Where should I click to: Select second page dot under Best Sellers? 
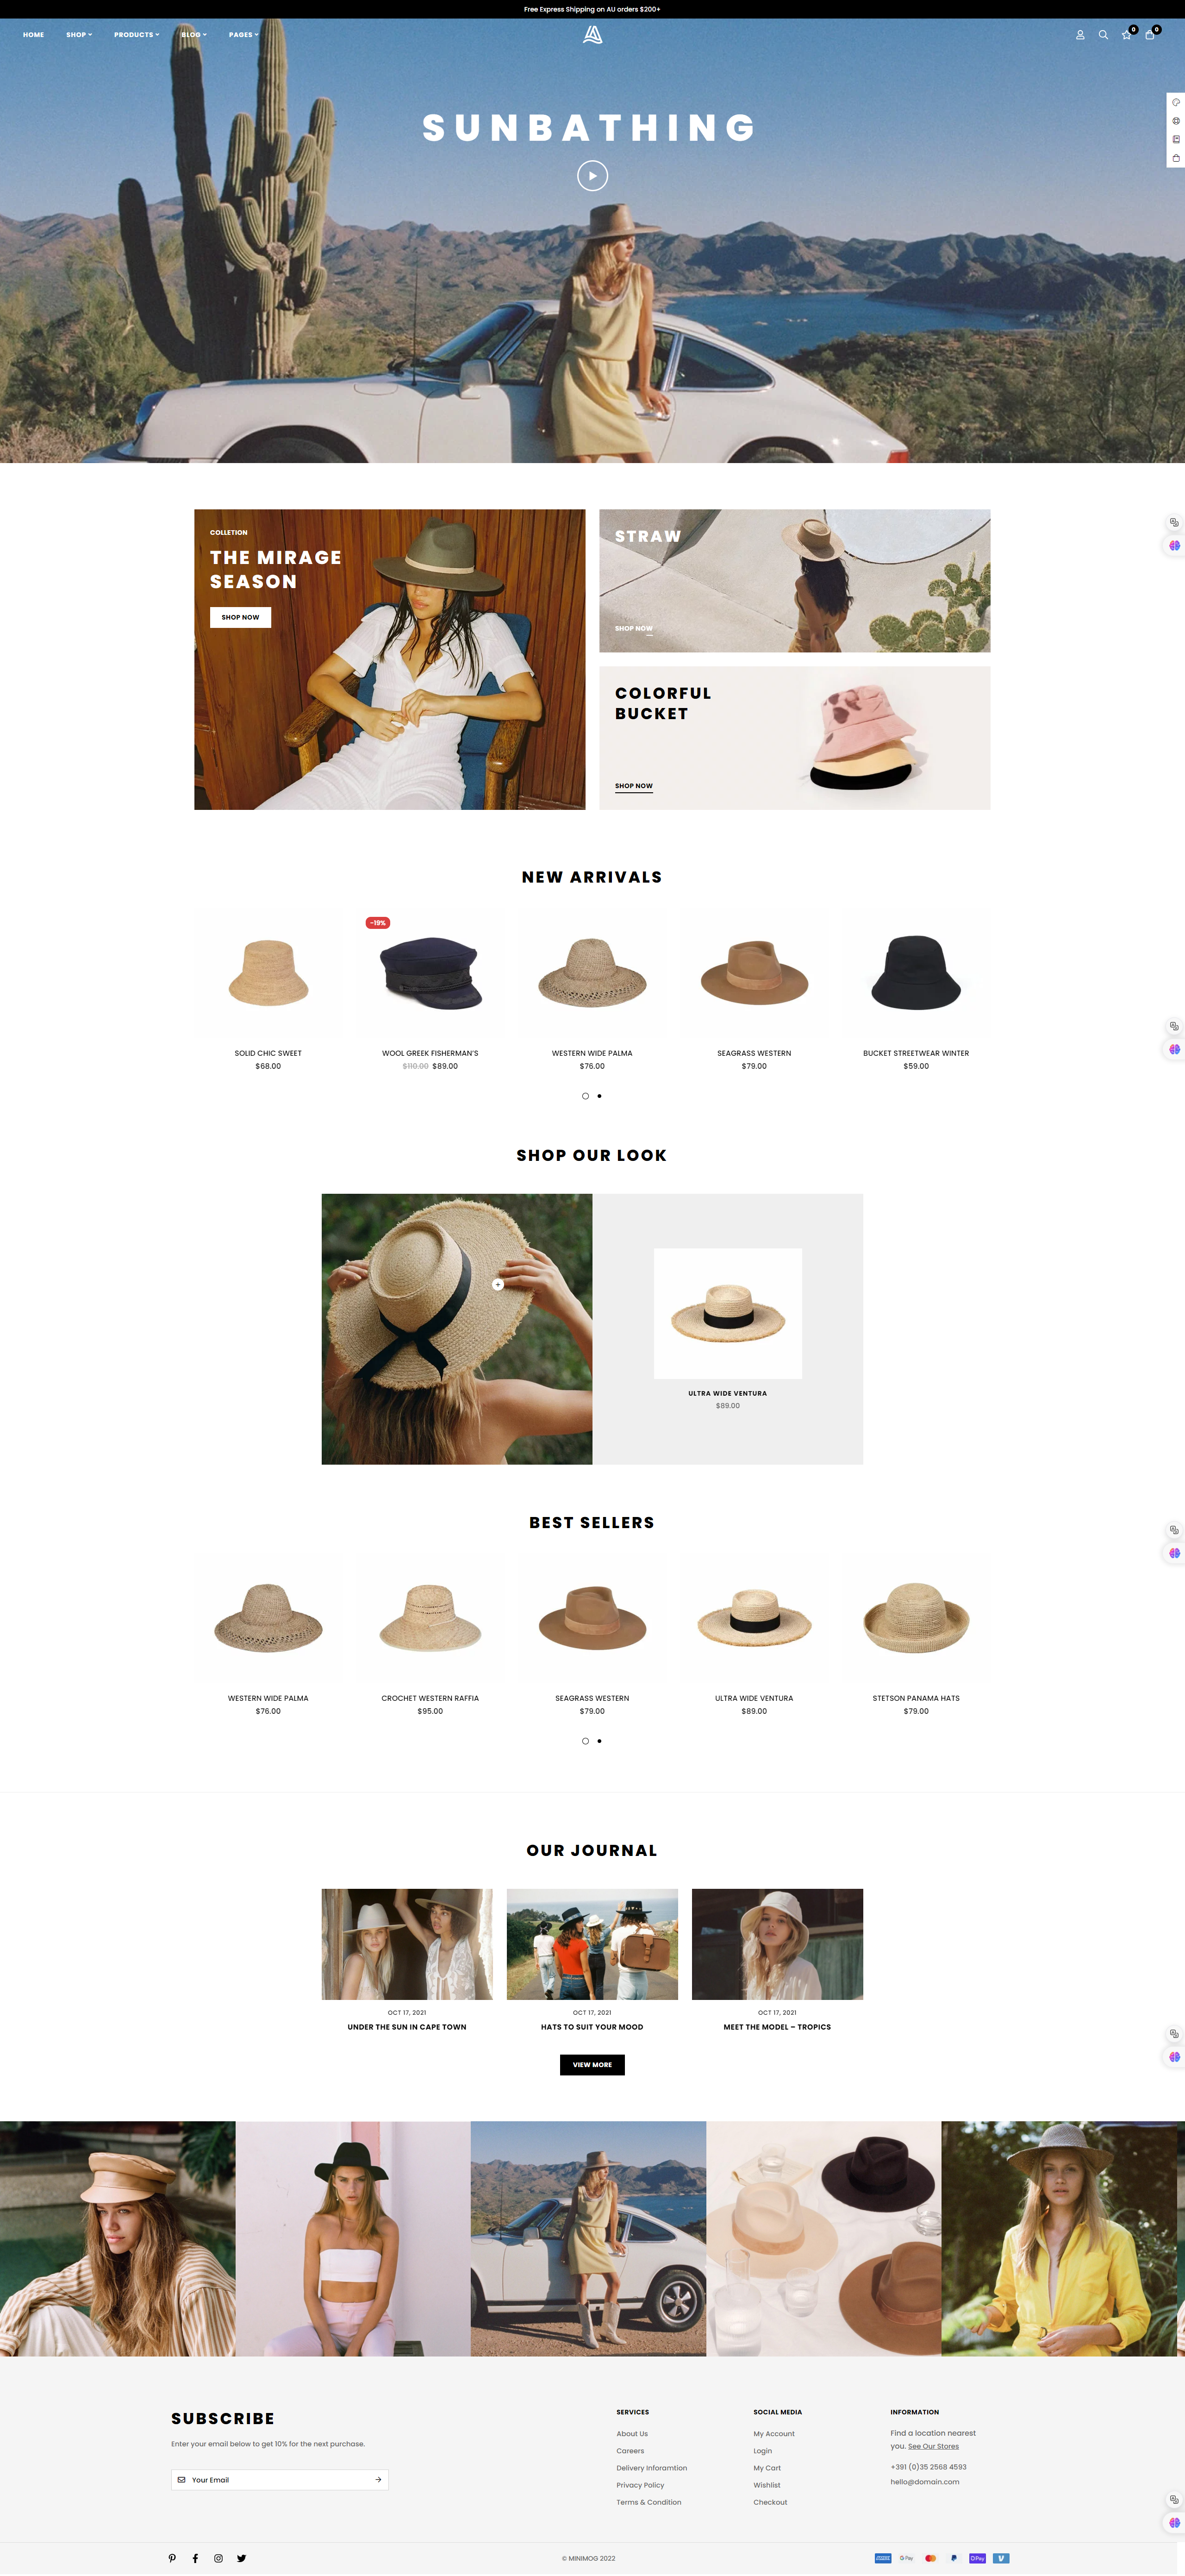(599, 1741)
